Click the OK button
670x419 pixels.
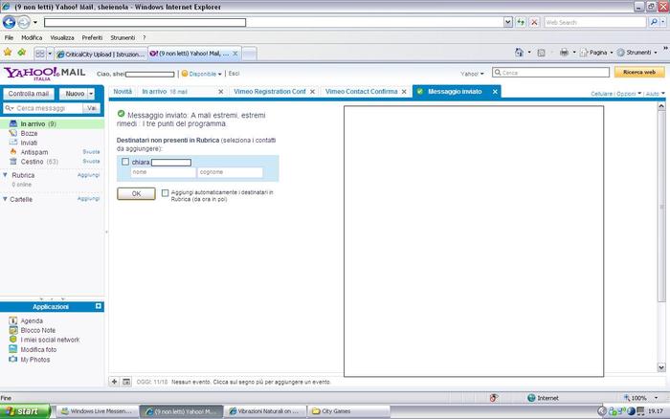(136, 193)
